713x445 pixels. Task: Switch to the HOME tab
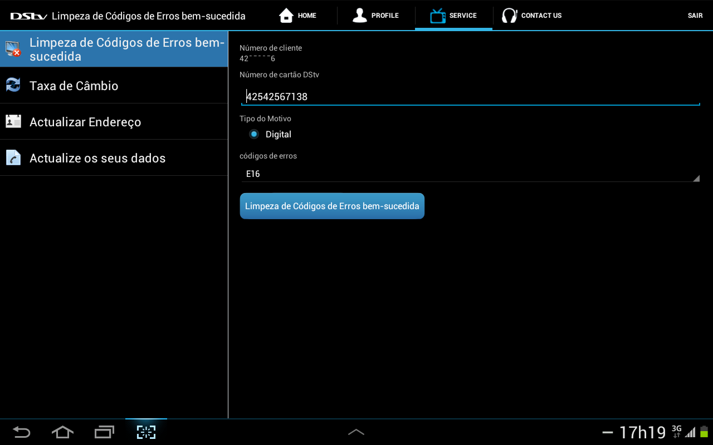[x=297, y=16]
